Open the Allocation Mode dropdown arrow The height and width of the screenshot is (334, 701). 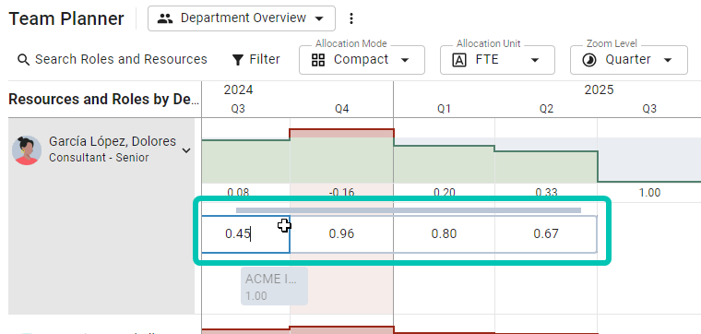click(x=405, y=60)
